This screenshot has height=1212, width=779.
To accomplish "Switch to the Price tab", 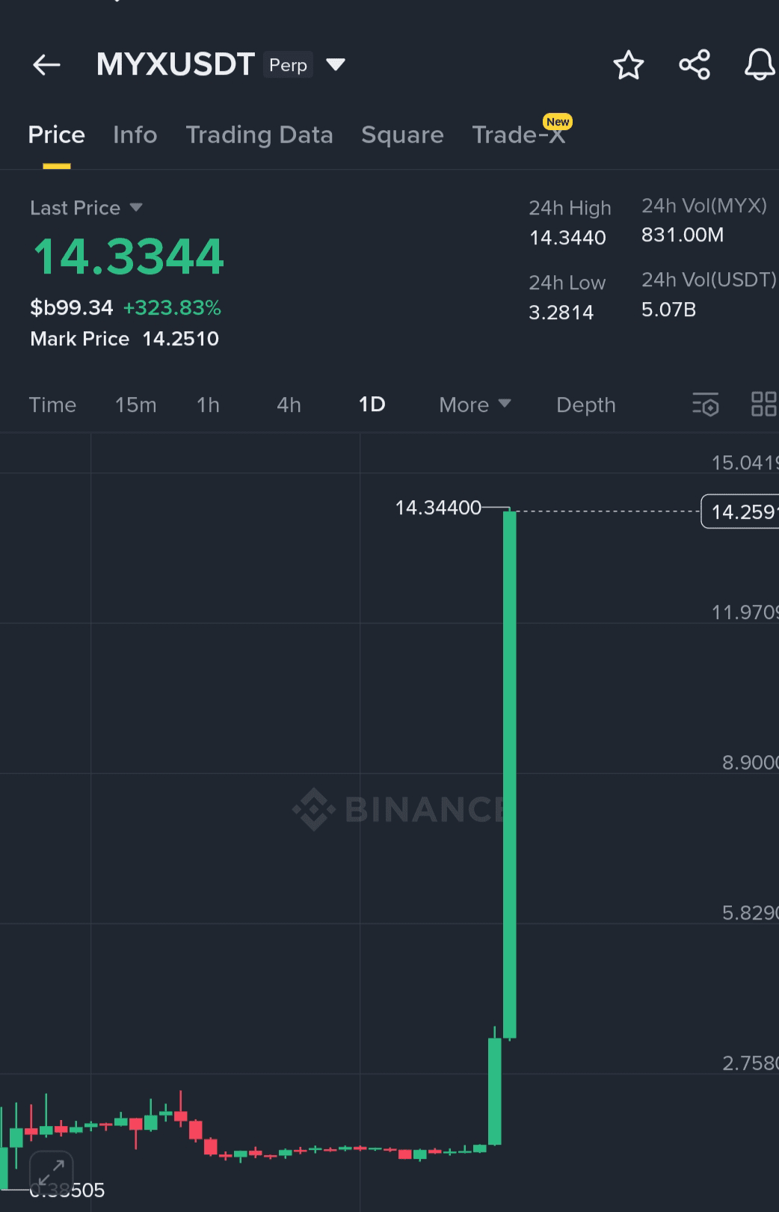I will point(56,135).
